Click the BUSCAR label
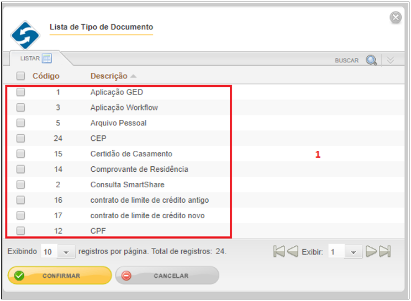The height and width of the screenshot is (301, 411). [x=346, y=61]
